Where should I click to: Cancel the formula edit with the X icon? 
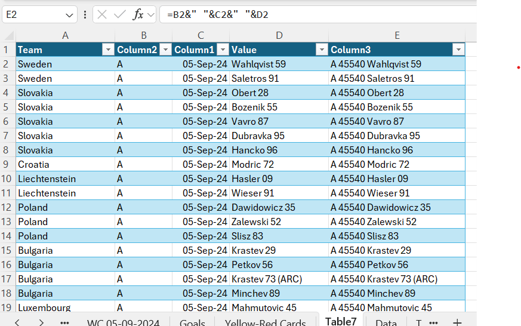102,14
